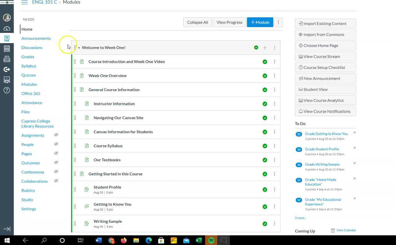Open Grades in the course menu

(x=28, y=57)
